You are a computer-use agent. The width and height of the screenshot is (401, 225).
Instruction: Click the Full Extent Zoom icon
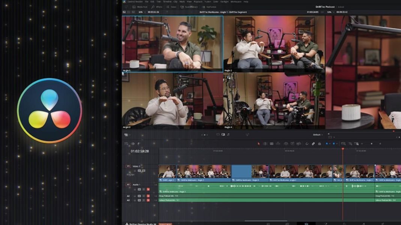tap(343, 144)
